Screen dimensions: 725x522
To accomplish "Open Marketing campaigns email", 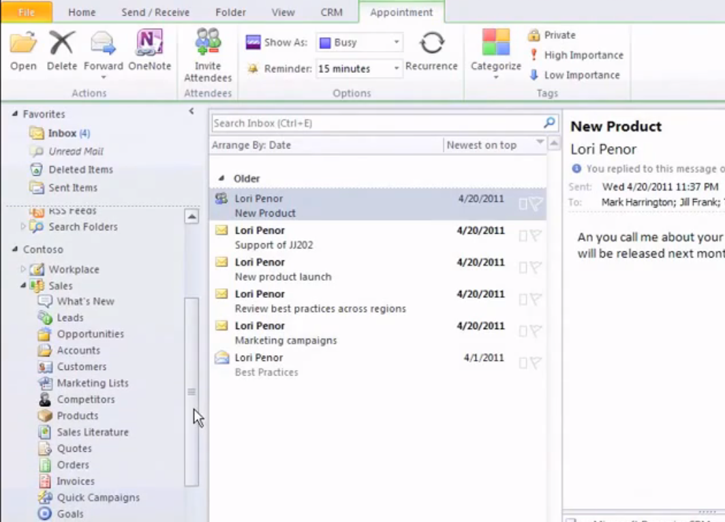I will (377, 332).
